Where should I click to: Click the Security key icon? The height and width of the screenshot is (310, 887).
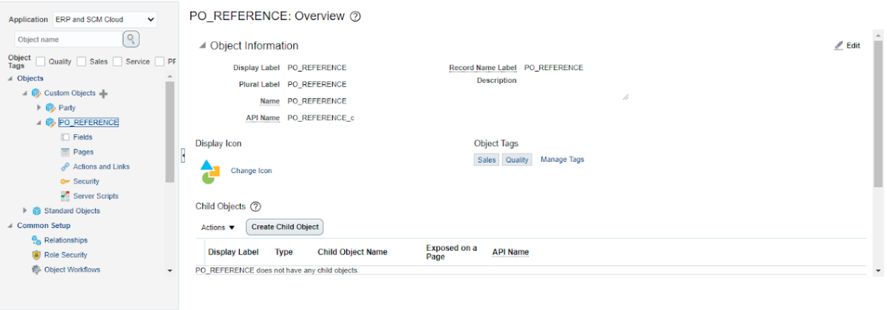pos(65,181)
